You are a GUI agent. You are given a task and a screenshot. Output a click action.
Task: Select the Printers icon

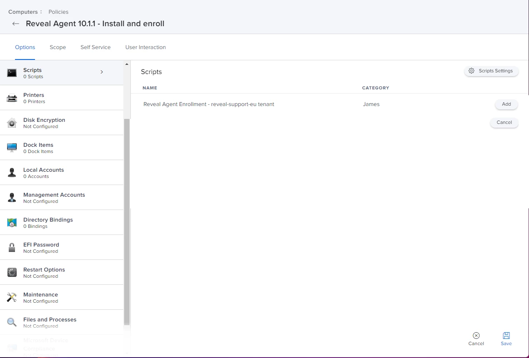[x=12, y=98]
